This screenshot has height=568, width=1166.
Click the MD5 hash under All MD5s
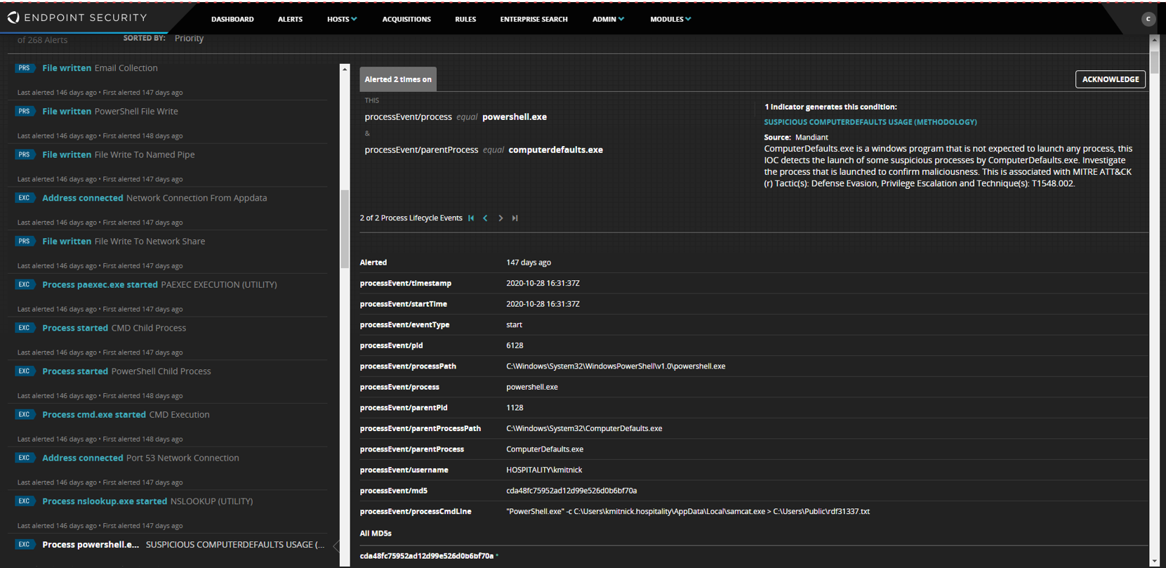427,556
